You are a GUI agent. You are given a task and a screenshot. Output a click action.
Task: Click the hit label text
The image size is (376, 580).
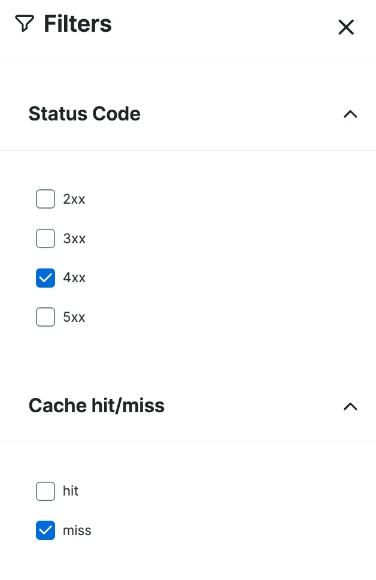pyautogui.click(x=71, y=491)
